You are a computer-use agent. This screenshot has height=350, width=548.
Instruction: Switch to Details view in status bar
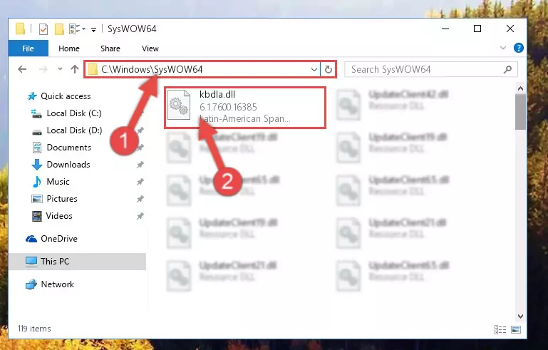[x=500, y=329]
